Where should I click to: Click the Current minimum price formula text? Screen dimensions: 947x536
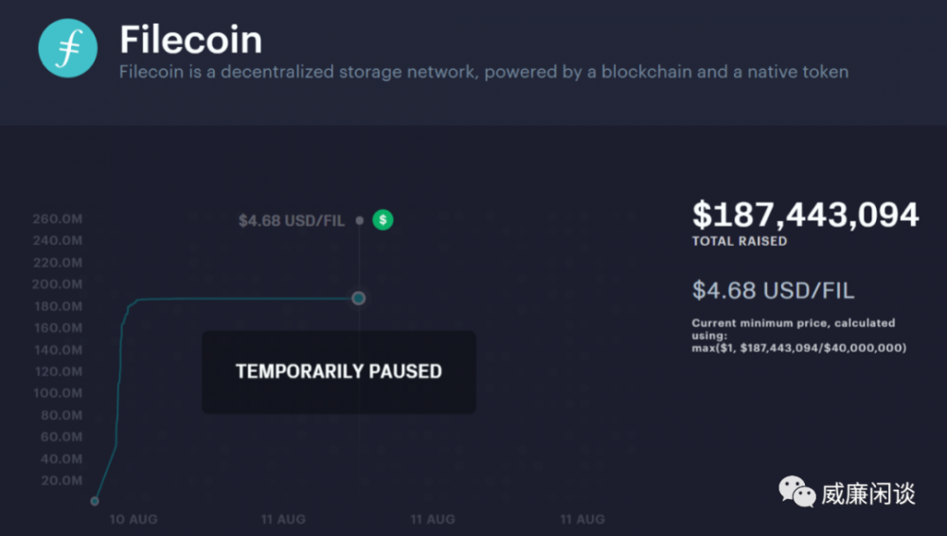click(798, 336)
